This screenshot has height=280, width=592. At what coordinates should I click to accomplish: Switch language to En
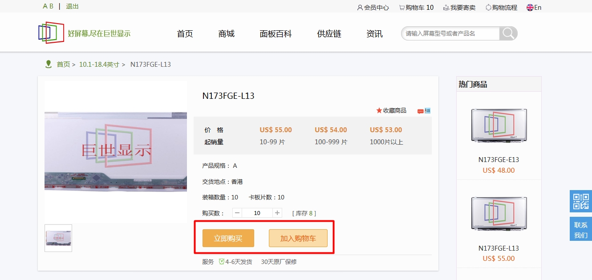[534, 7]
